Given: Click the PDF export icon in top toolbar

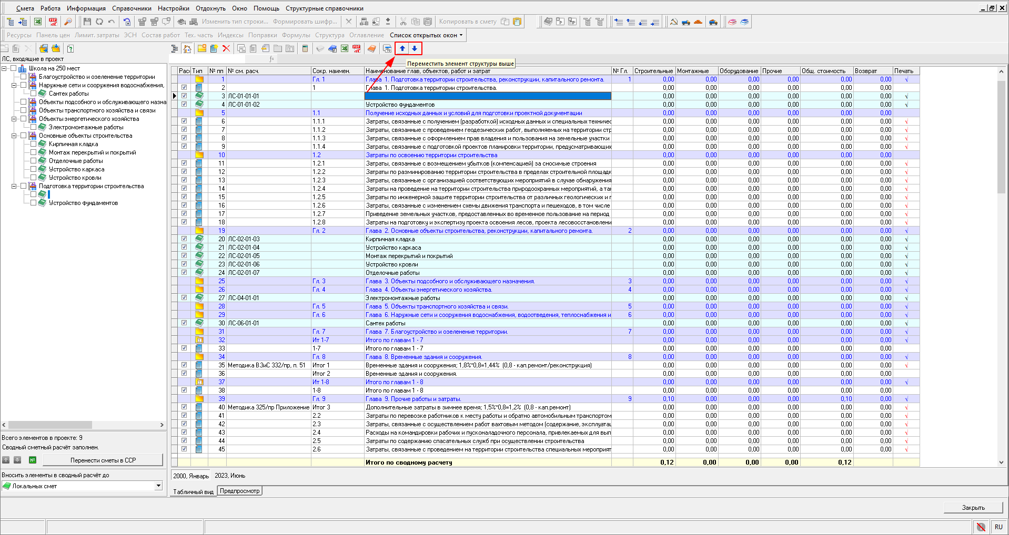Looking at the screenshot, I should pos(53,22).
